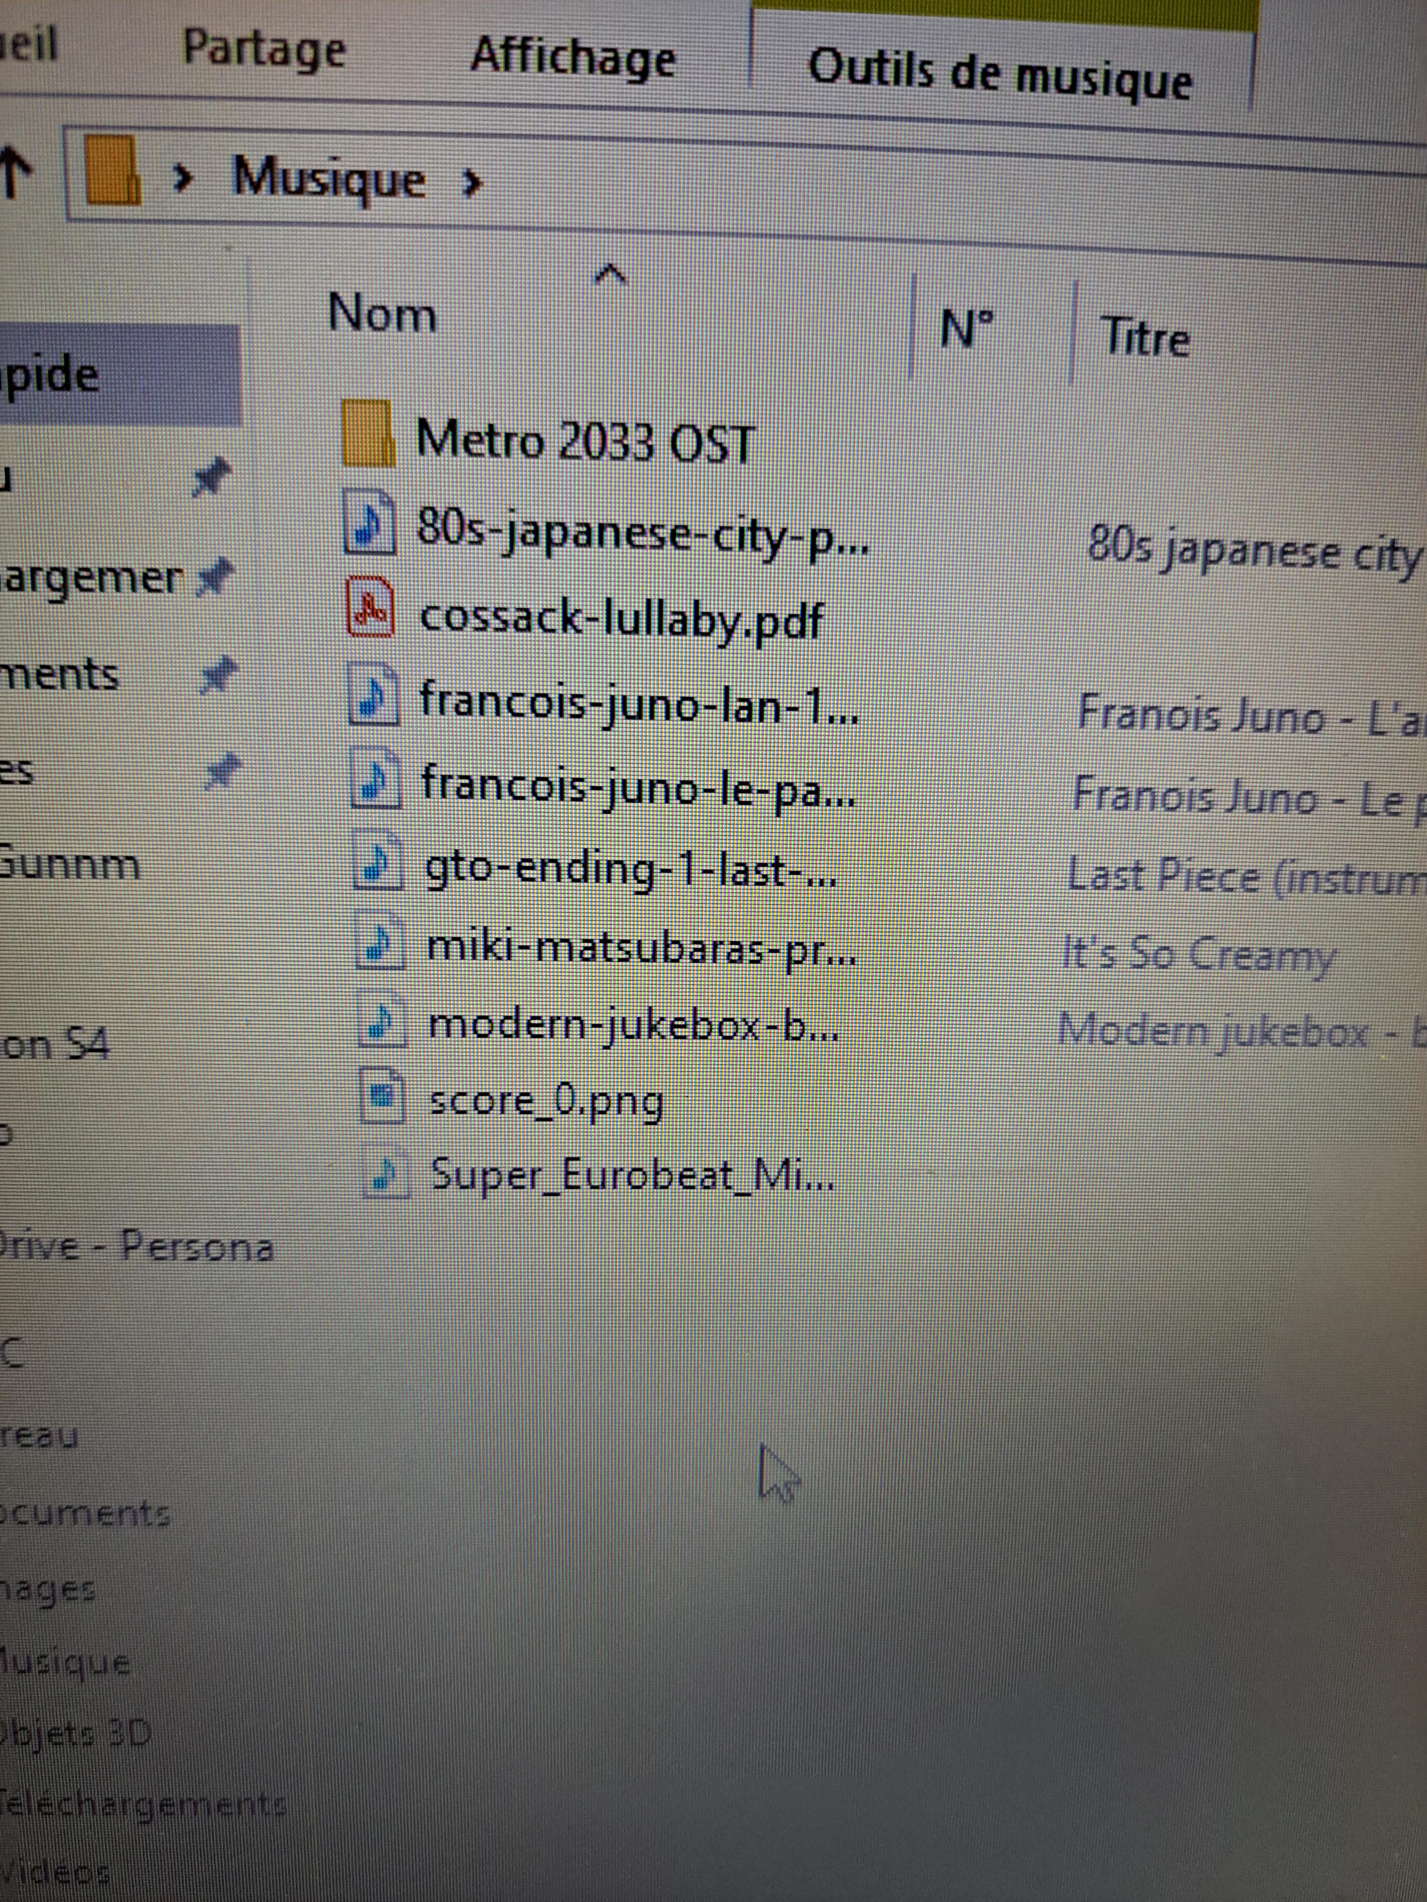The height and width of the screenshot is (1902, 1427).
Task: Toggle sort direction arrow above Nom
Action: click(x=611, y=274)
